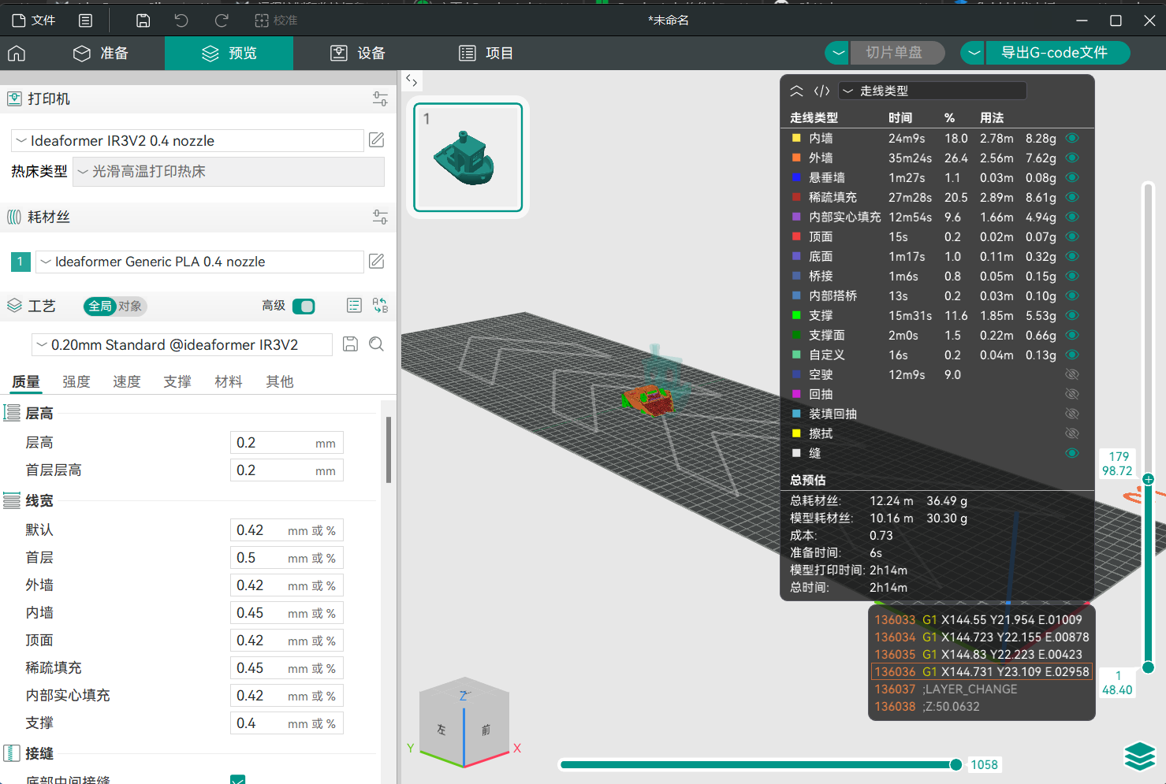This screenshot has width=1166, height=784.
Task: Save the 0.20mm Standard process preset
Action: click(x=351, y=344)
